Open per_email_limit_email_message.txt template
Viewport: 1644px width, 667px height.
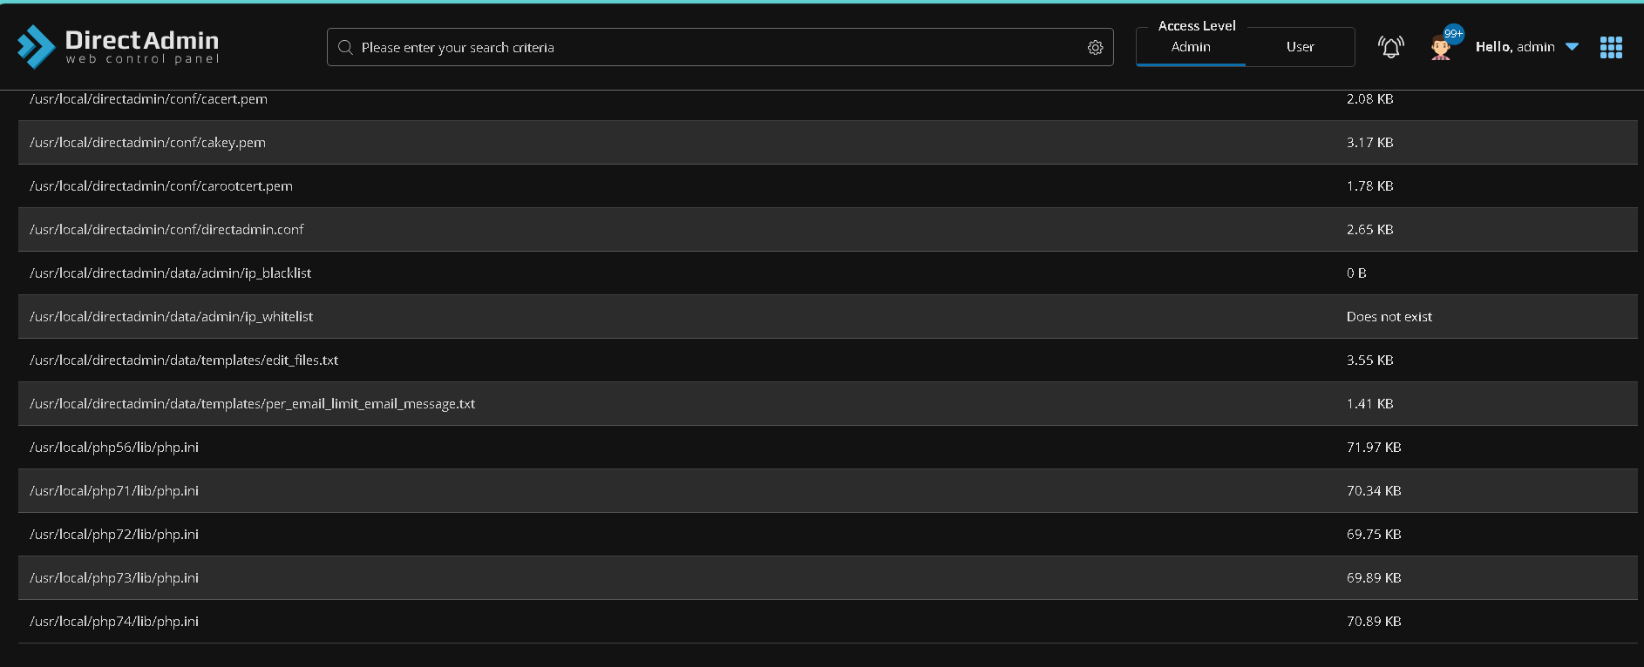pyautogui.click(x=252, y=404)
